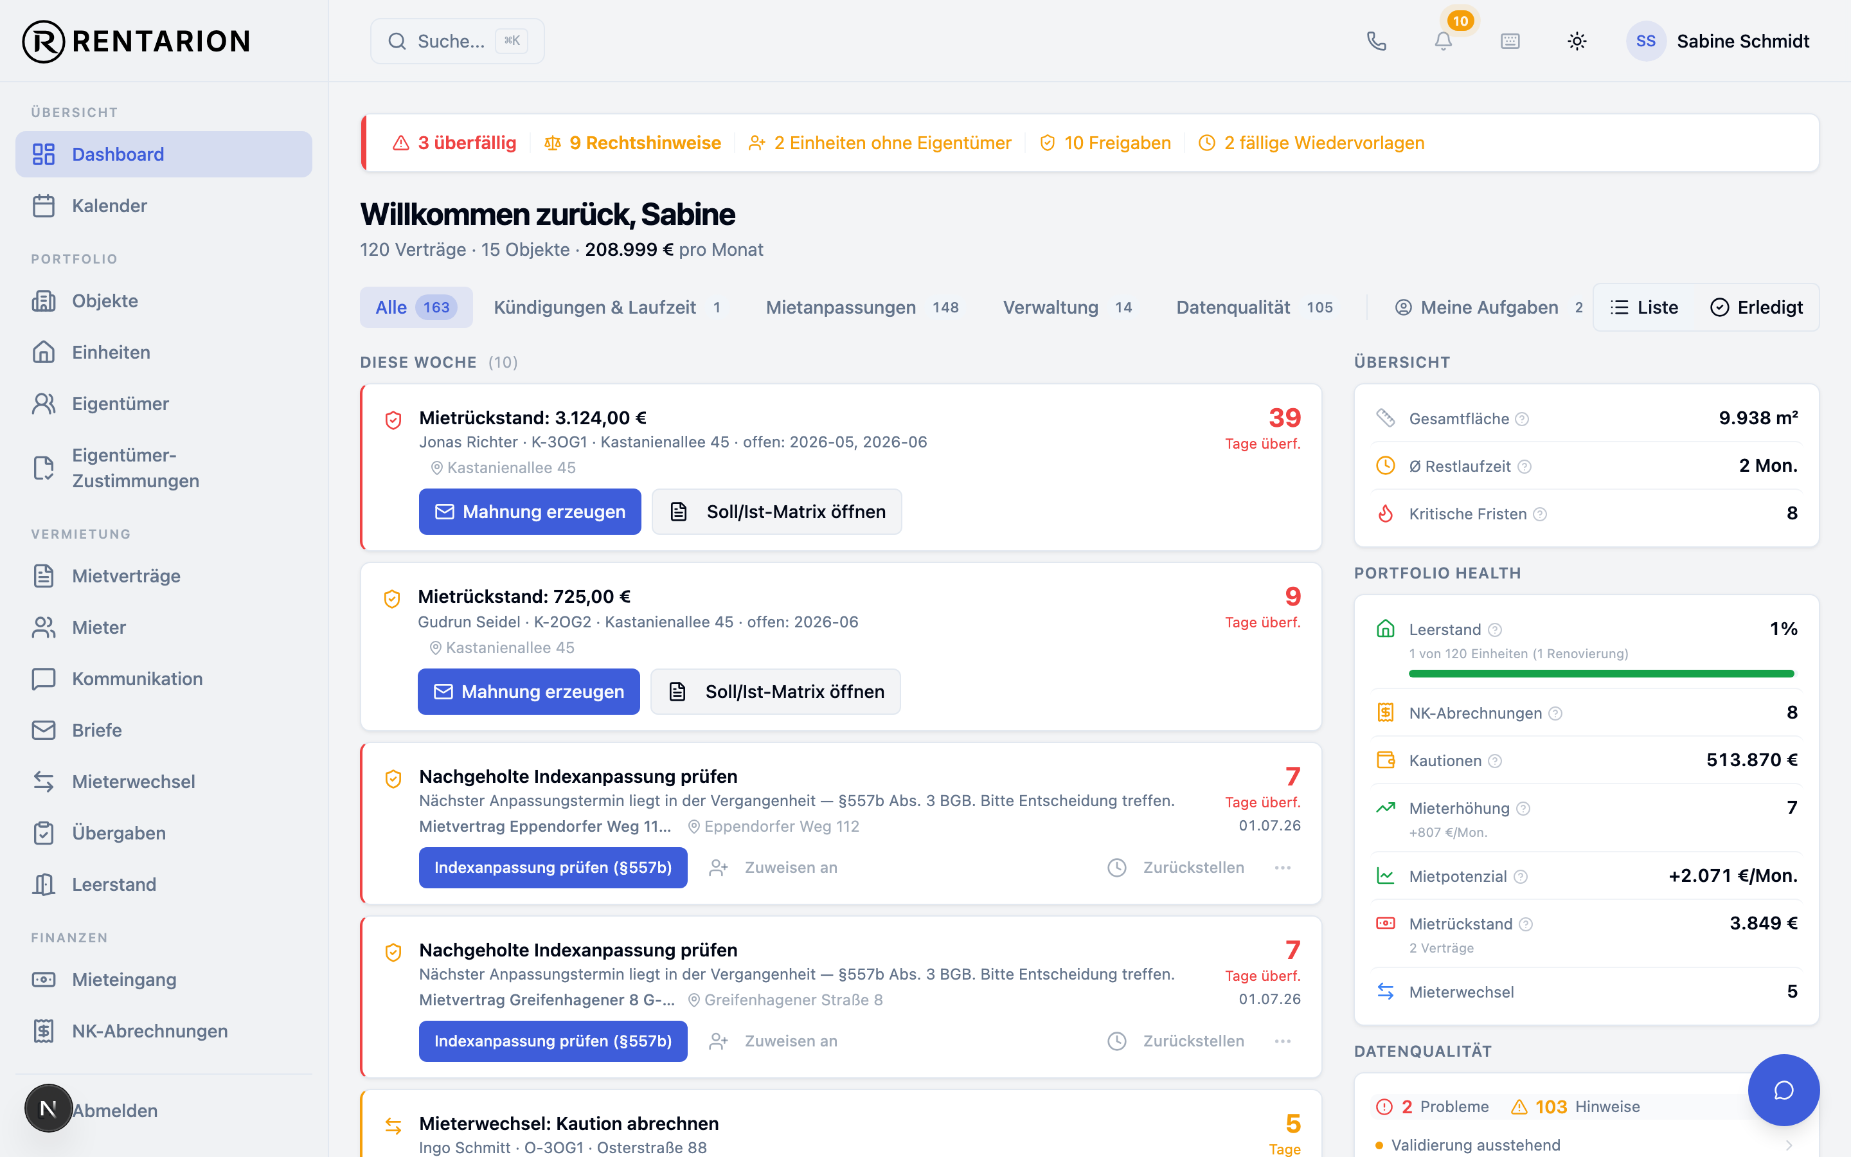Select Meine Aufgaben tab

pos(1489,307)
